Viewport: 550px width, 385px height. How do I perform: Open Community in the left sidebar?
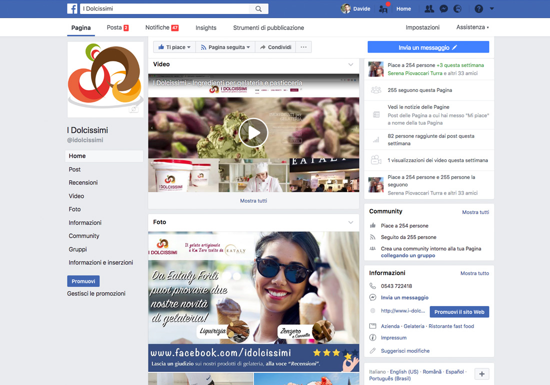coord(84,236)
